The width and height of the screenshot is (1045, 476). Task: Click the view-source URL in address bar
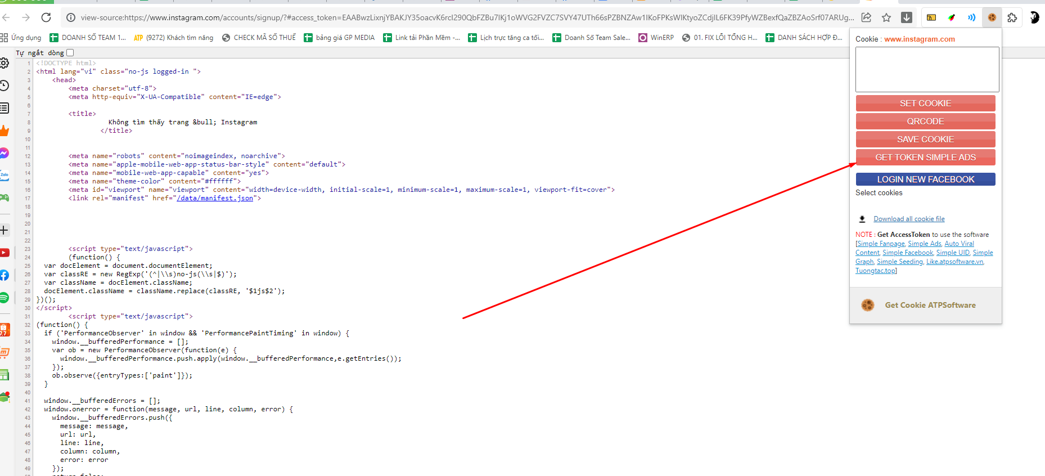point(467,17)
